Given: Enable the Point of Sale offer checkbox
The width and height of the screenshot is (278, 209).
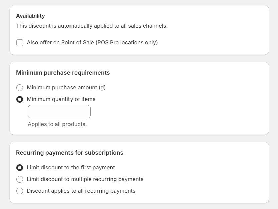Looking at the screenshot, I should pyautogui.click(x=20, y=43).
